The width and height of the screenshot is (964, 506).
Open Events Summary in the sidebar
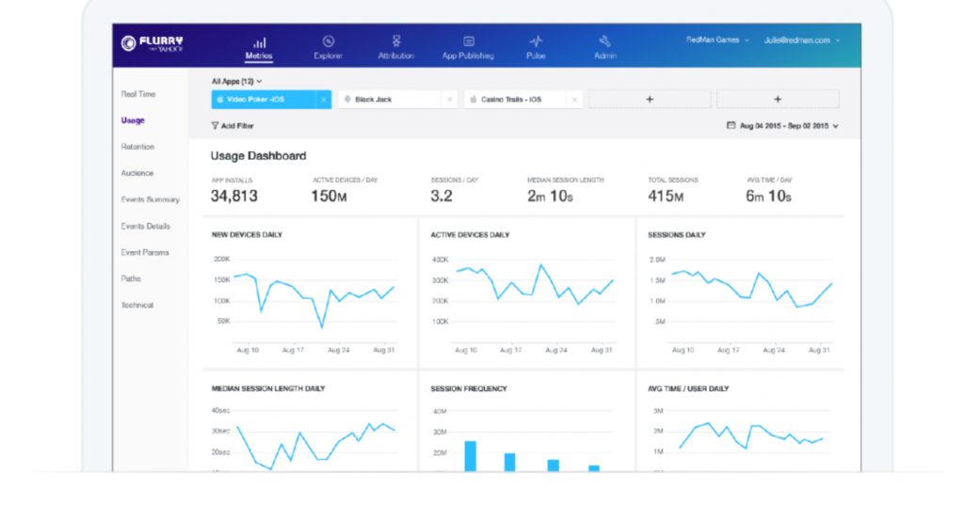[x=150, y=199]
